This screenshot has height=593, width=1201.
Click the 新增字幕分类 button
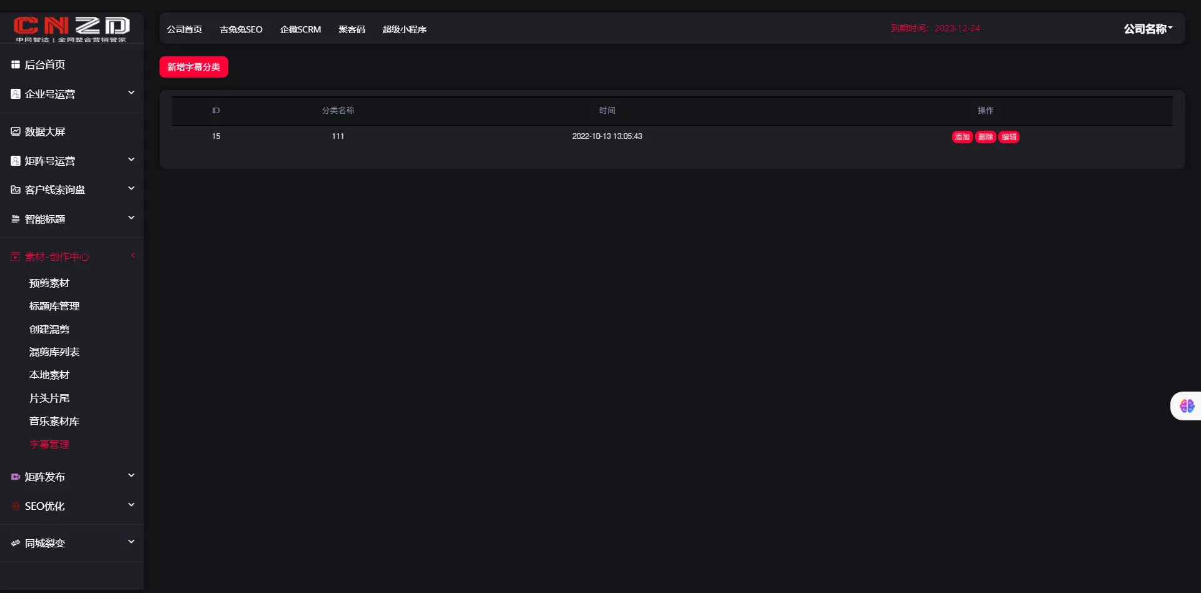[194, 67]
